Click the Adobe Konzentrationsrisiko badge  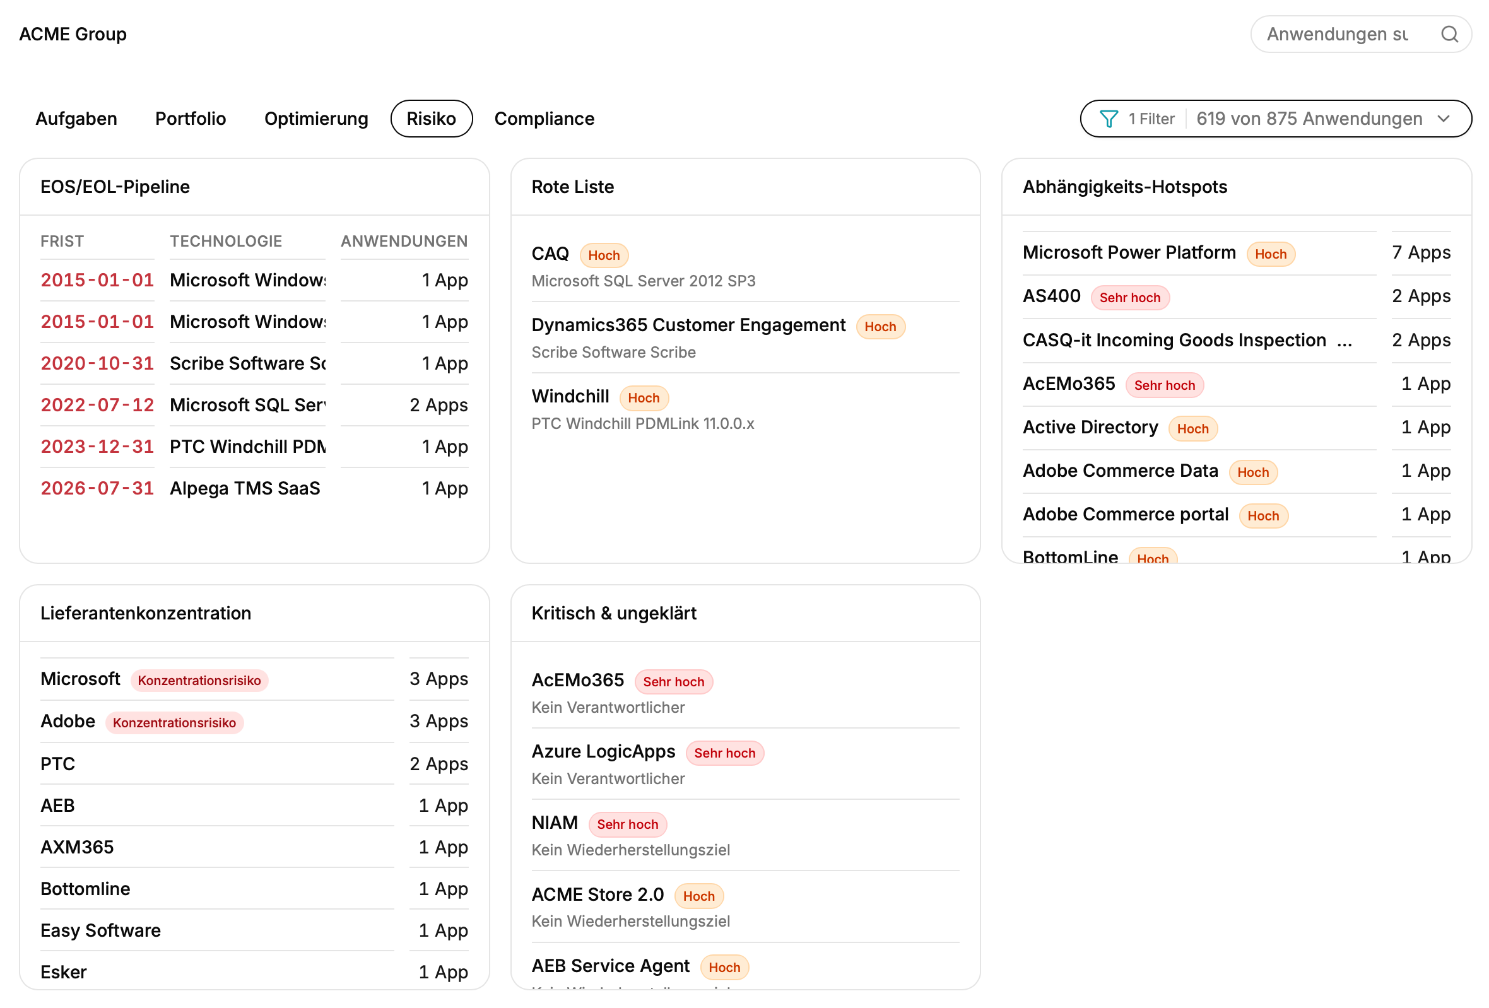click(174, 722)
